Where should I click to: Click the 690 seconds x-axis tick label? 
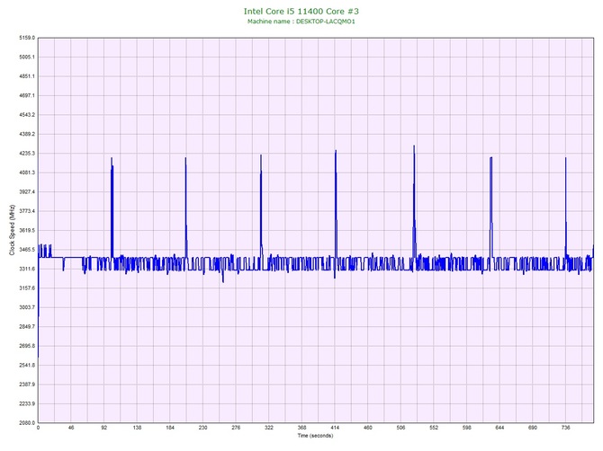tap(533, 428)
